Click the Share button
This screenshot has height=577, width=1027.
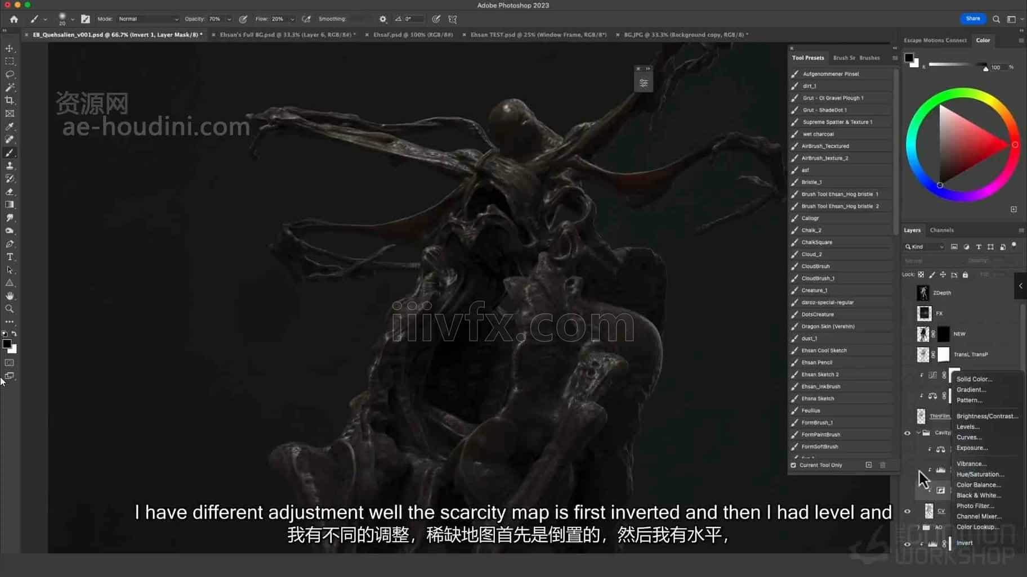[973, 19]
